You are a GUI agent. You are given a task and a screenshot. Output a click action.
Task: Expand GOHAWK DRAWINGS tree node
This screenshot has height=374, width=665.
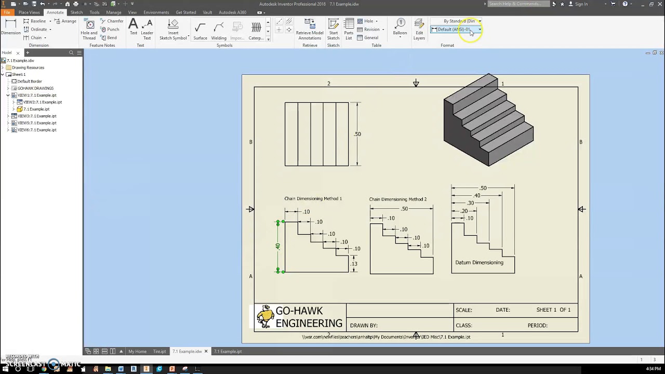(8, 88)
